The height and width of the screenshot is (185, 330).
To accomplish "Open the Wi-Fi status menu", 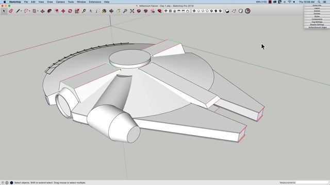I will coord(289,2).
